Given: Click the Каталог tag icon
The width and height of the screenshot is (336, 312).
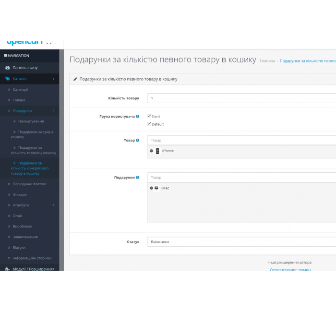Looking at the screenshot, I should coord(8,79).
